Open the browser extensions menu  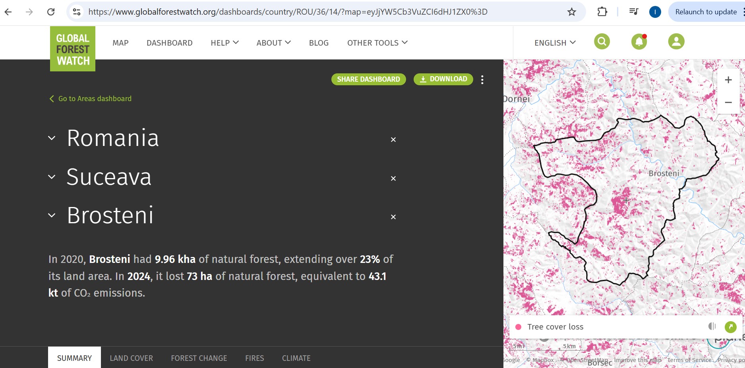pyautogui.click(x=602, y=12)
